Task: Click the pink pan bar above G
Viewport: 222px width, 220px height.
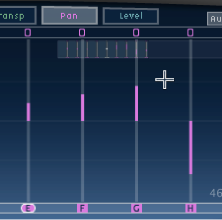Action: point(137,104)
